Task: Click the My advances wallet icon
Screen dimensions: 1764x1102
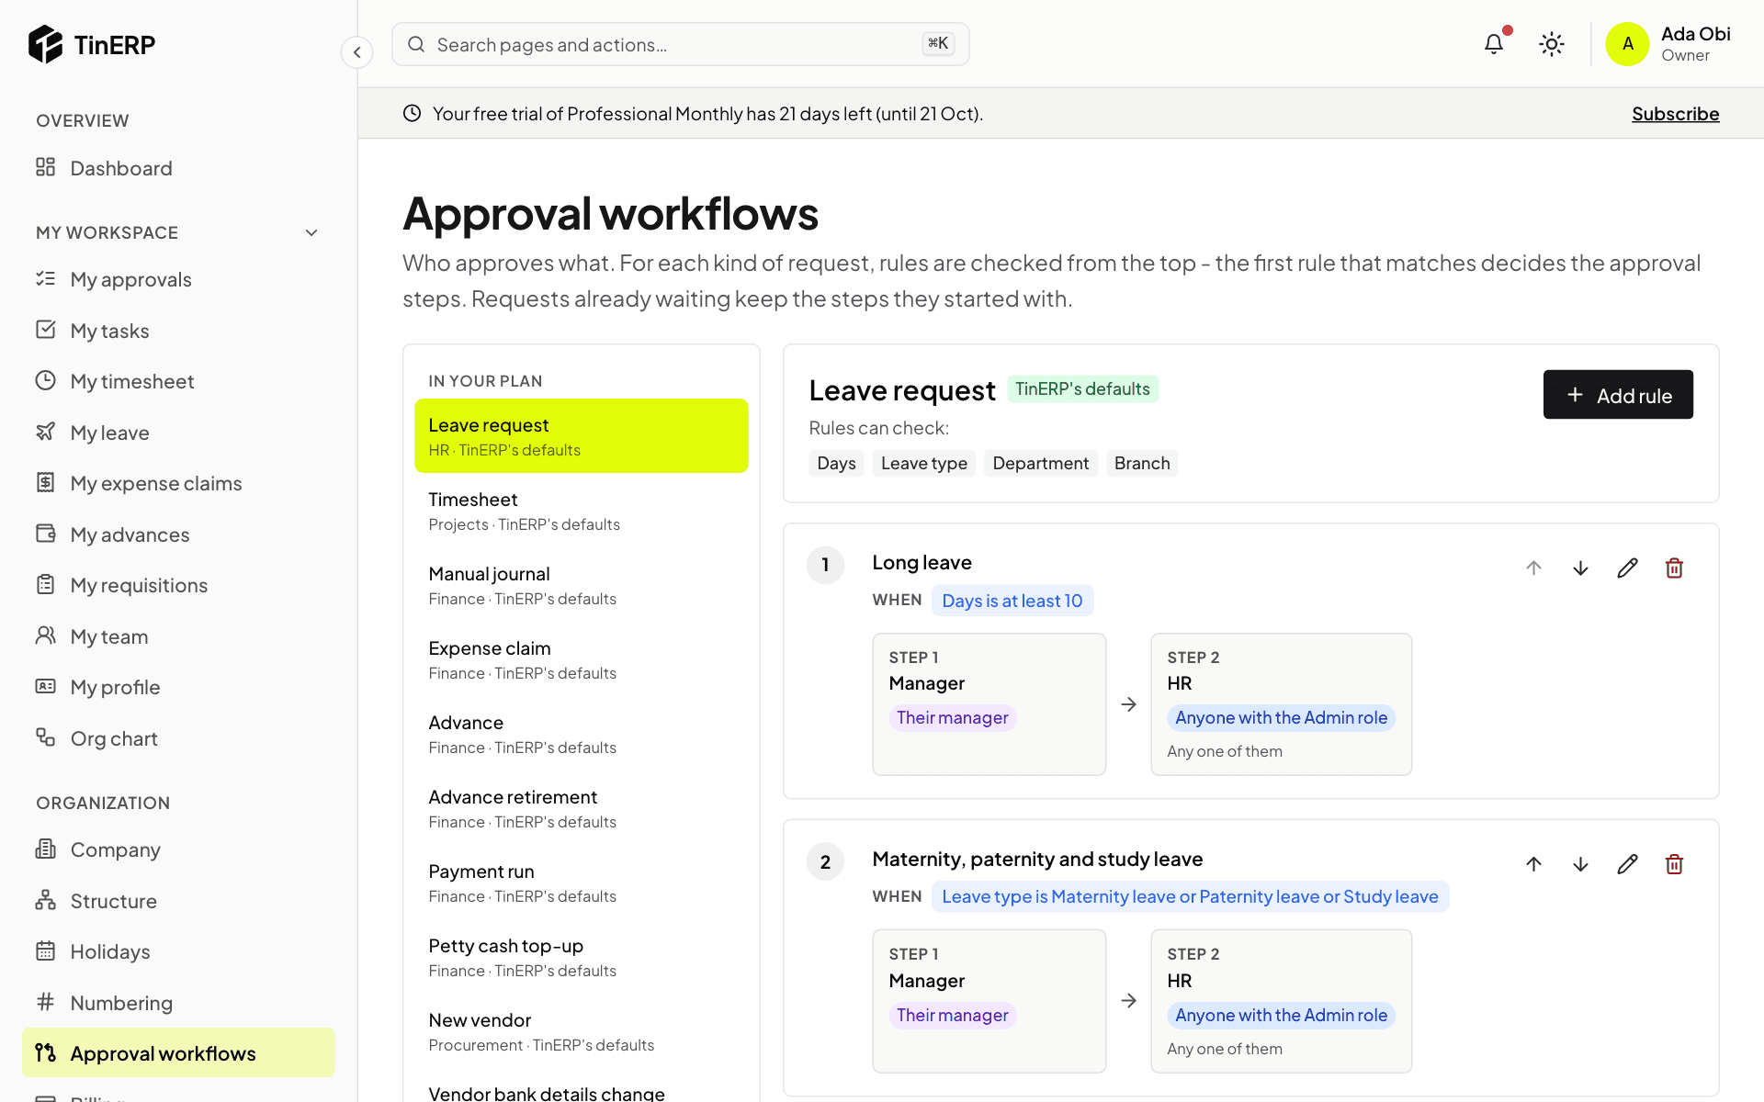Action: (x=45, y=534)
